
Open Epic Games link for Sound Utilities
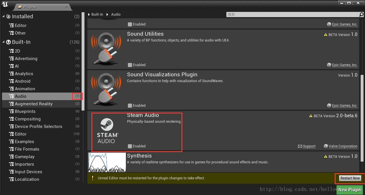pyautogui.click(x=344, y=65)
